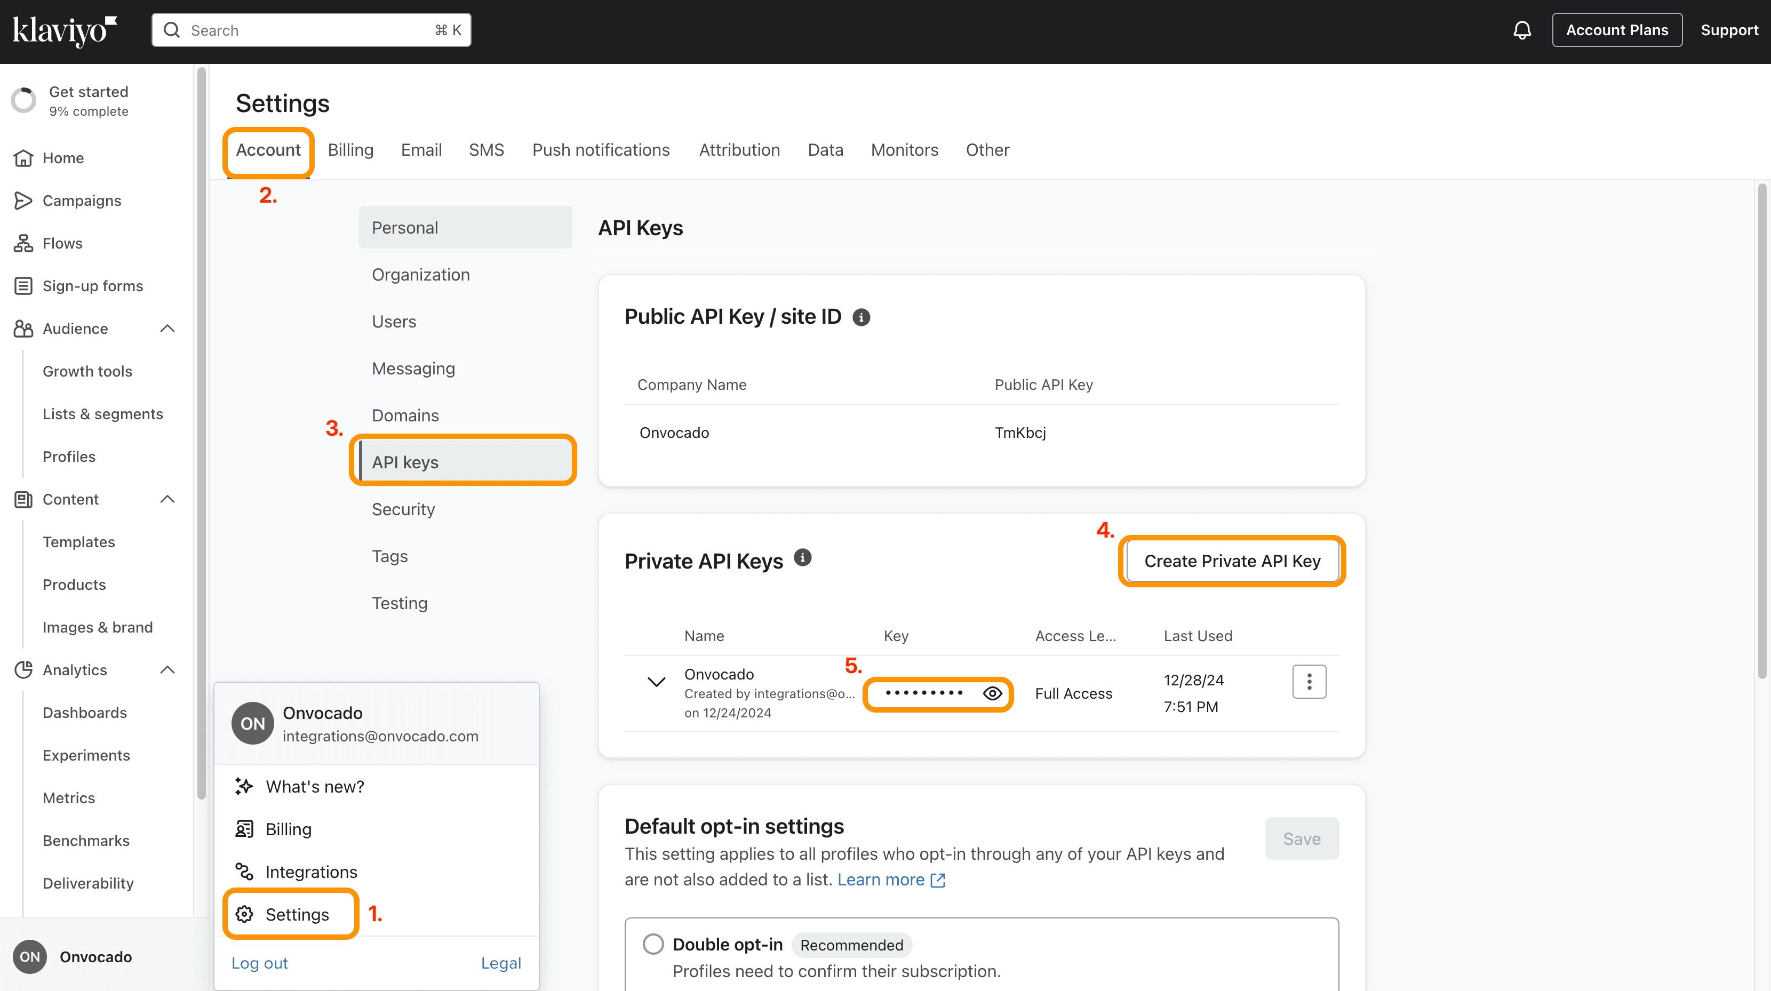Select Personal in account submenu
Screen dimensions: 1771x991
[x=466, y=227]
